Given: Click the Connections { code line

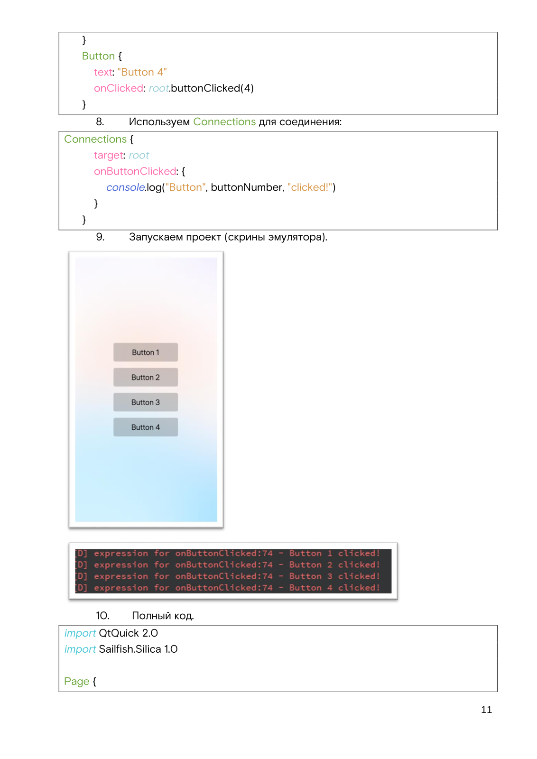Looking at the screenshot, I should (x=99, y=139).
